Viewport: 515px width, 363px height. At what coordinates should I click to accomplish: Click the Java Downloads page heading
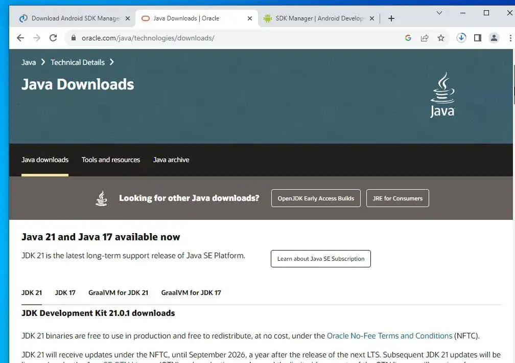(78, 84)
